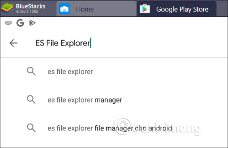Viewport: 228px width, 148px height.
Task: Switch to the Google Play Store tab
Action: (177, 9)
